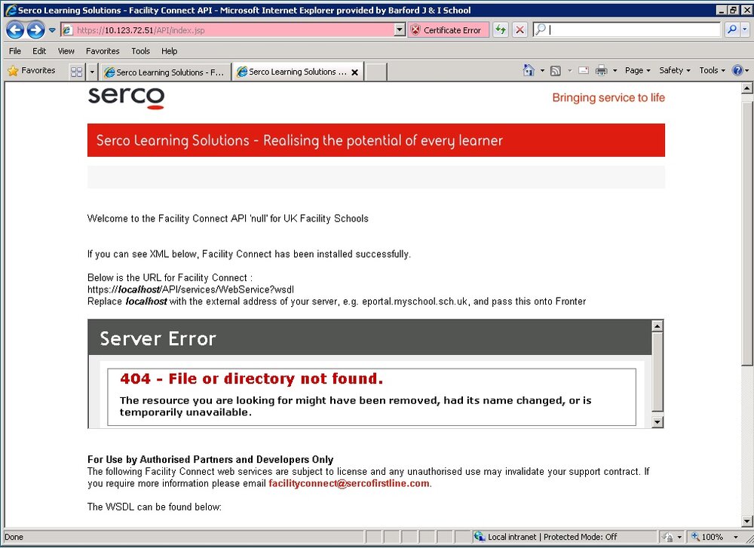Image resolution: width=754 pixels, height=548 pixels.
Task: Click the Bringing service to life tagline
Action: click(608, 97)
